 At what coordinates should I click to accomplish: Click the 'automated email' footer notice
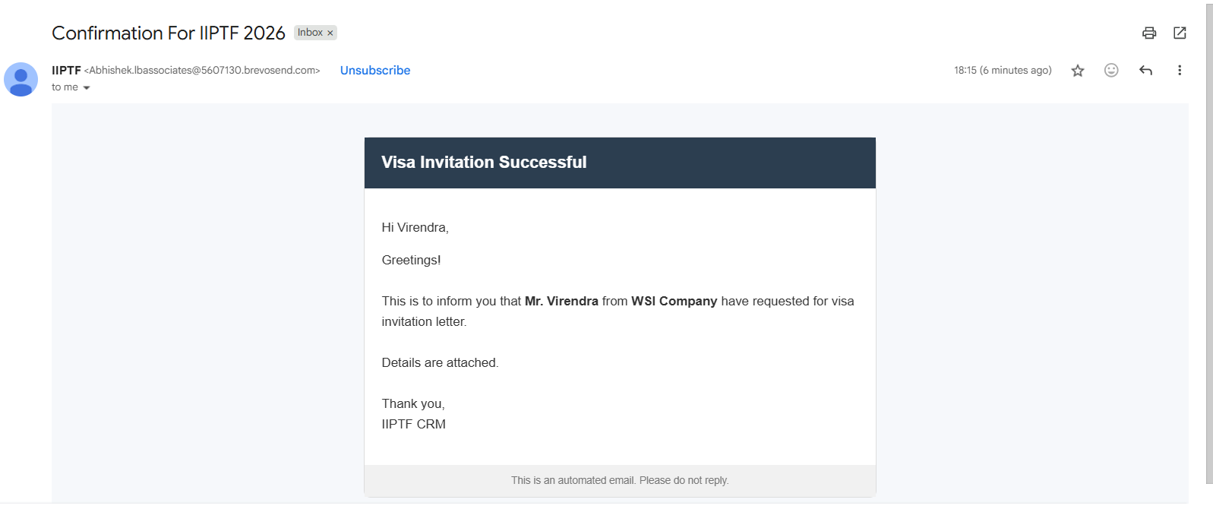[x=620, y=481]
